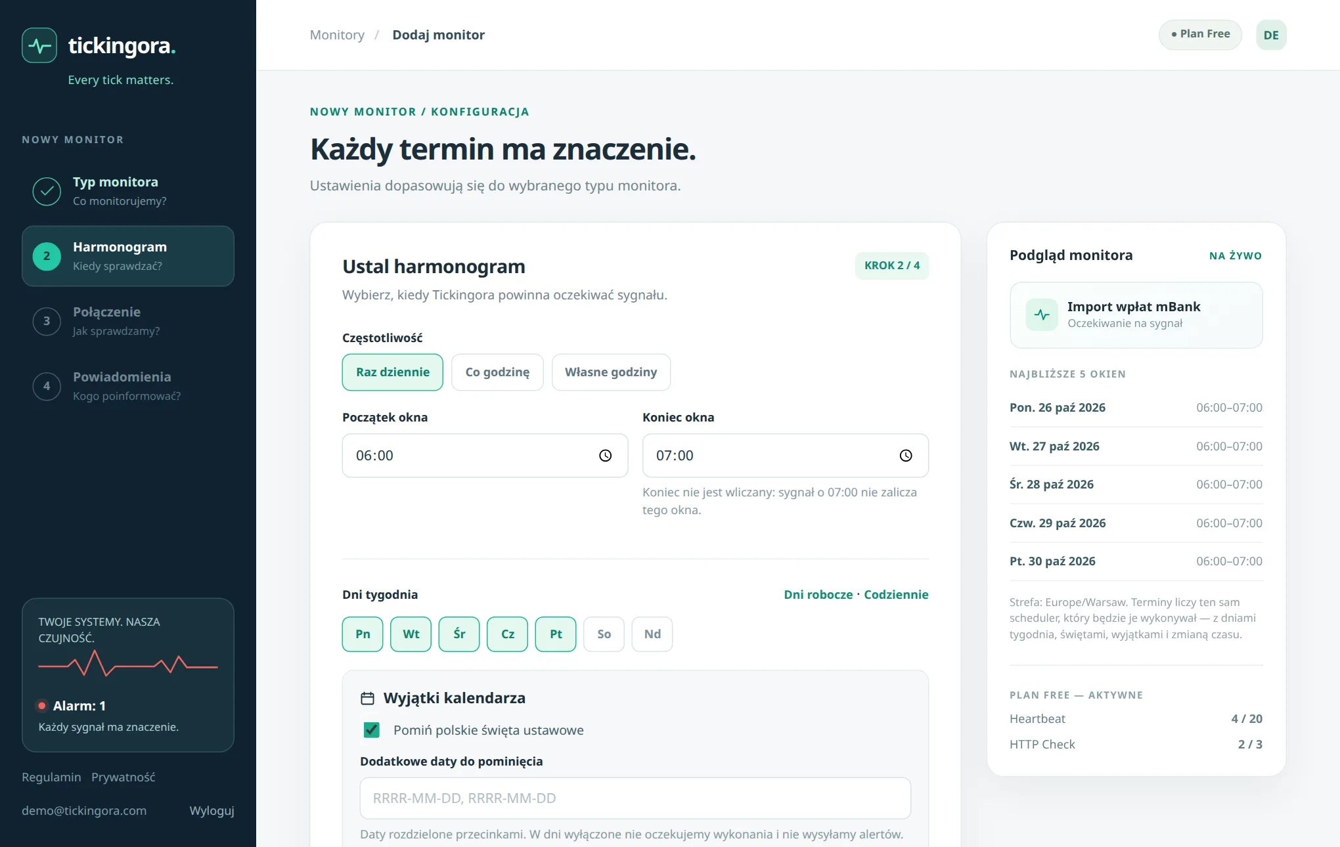Click Wyloguj to log out
This screenshot has width=1340, height=847.
point(212,811)
